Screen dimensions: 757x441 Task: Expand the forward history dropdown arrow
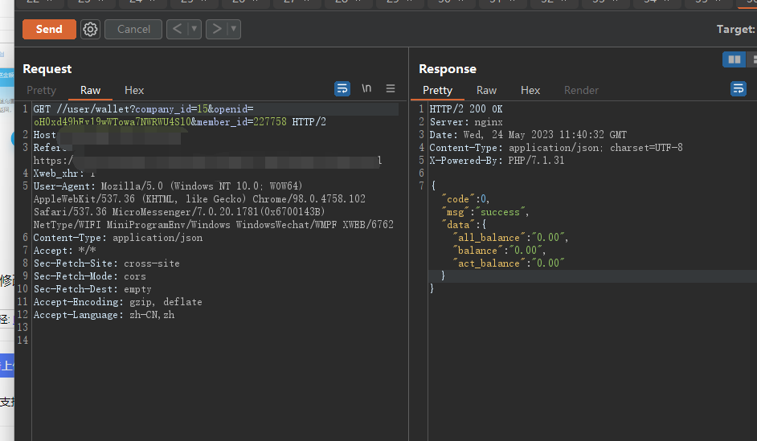234,30
